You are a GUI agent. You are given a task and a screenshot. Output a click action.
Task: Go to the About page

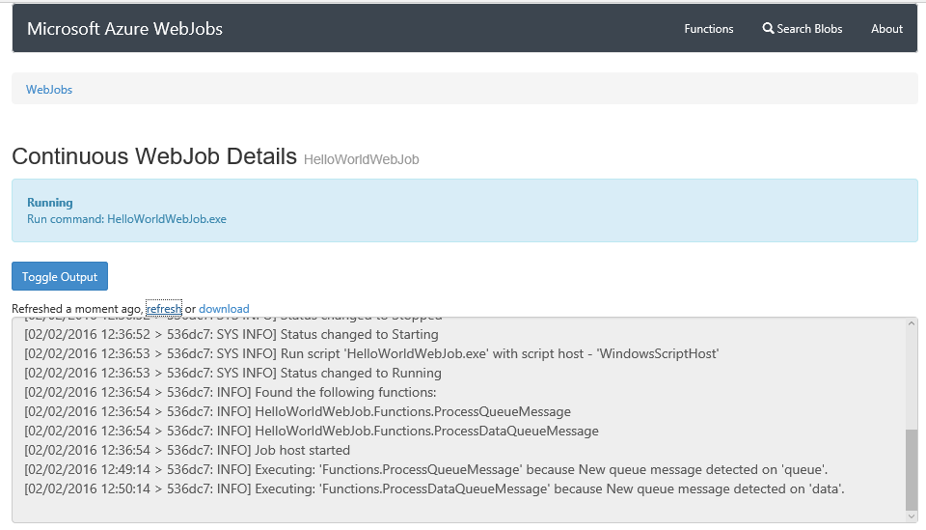click(x=886, y=29)
